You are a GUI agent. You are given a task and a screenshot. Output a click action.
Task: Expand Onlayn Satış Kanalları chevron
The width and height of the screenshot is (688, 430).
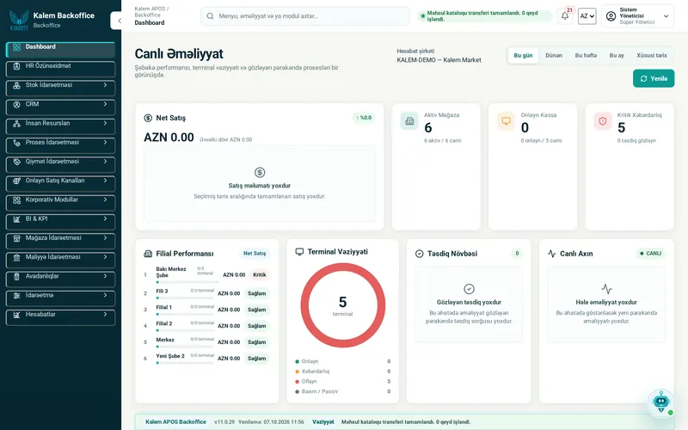tap(105, 181)
